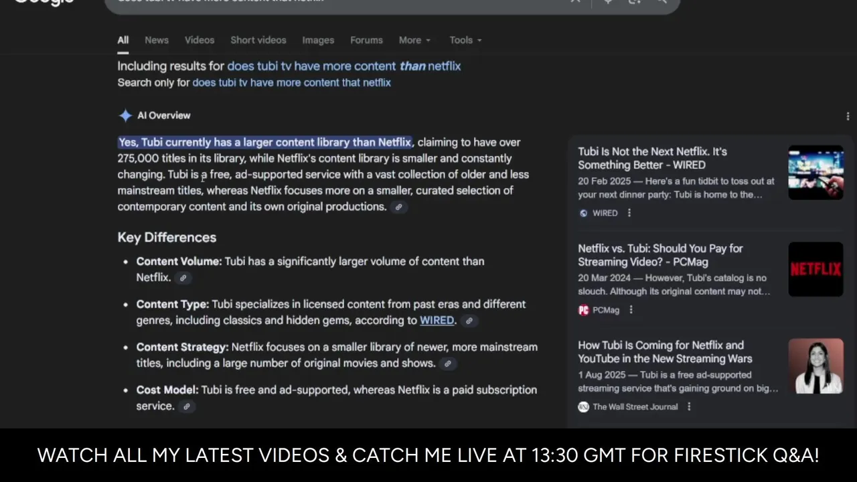Open three-dot menu next to Wall Street Journal

click(x=689, y=407)
